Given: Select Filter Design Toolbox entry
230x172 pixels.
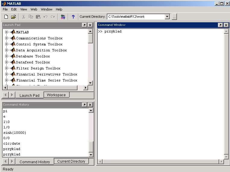Looking at the screenshot, I should [x=38, y=68].
